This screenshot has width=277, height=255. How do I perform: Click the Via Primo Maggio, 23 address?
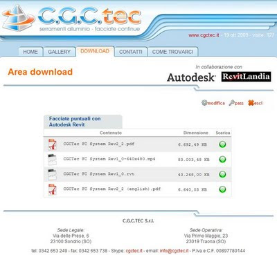(x=206, y=236)
